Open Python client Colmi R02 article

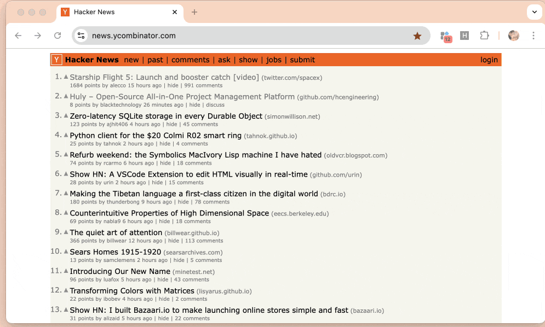point(156,136)
